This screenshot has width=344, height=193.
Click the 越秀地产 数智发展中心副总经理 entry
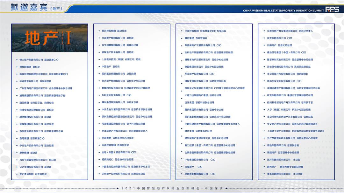click(285, 167)
